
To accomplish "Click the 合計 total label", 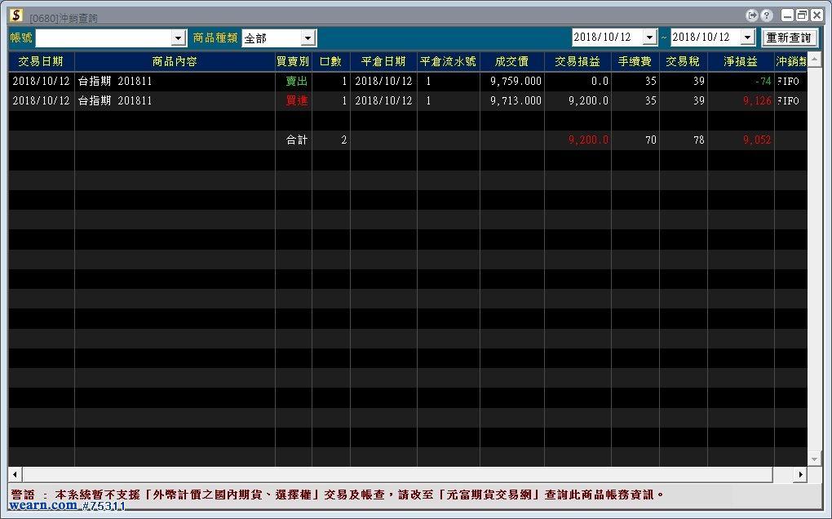I will [x=297, y=140].
